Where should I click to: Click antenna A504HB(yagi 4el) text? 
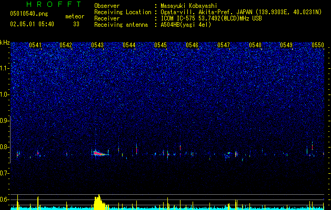click(x=186, y=25)
